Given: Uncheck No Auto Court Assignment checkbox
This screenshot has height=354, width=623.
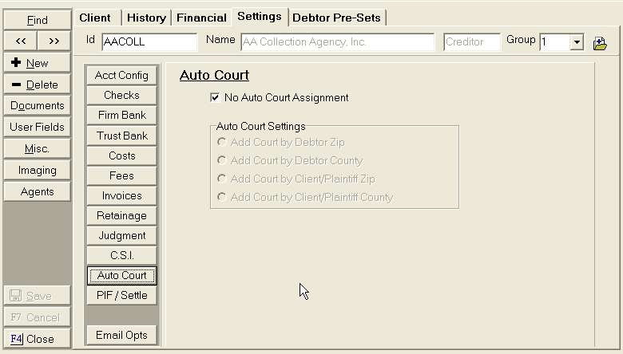Looking at the screenshot, I should point(214,98).
